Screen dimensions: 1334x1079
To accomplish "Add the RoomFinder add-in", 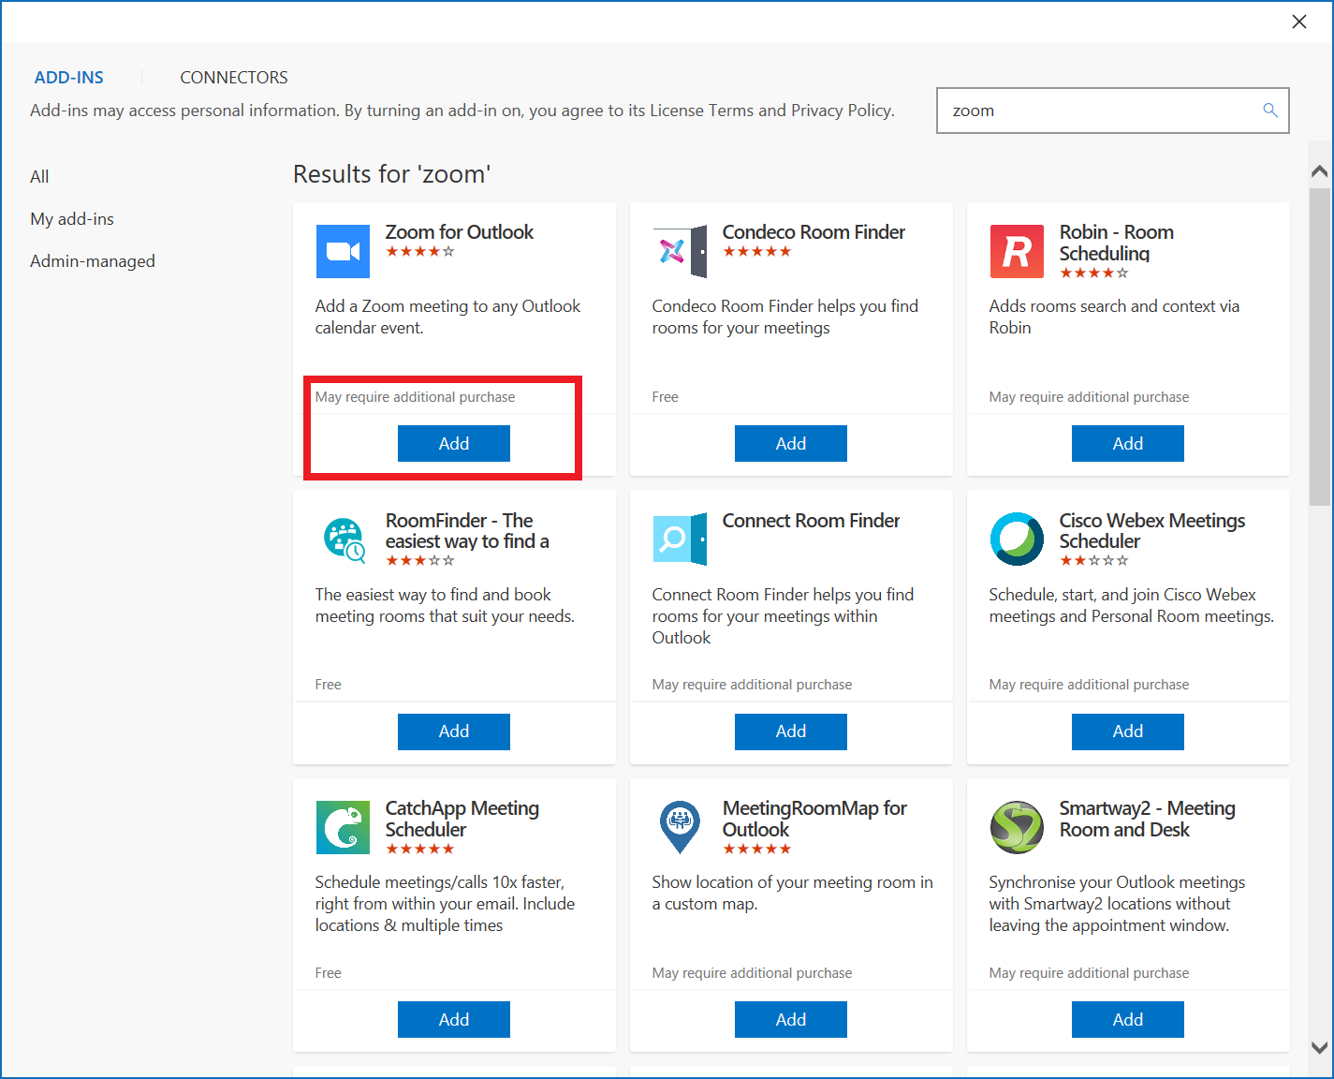I will point(454,732).
